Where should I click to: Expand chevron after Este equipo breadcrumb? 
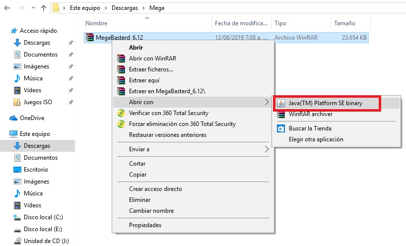106,8
